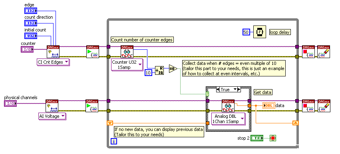Click the DAQmx Clear Task node on analog line
340x154 pixels.
tap(324, 105)
